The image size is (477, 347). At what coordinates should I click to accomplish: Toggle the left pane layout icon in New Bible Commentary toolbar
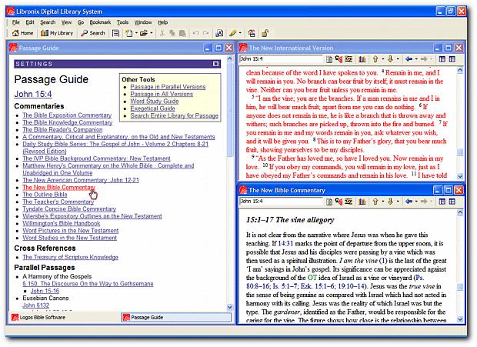[x=442, y=202]
